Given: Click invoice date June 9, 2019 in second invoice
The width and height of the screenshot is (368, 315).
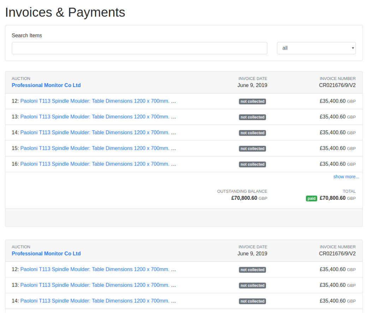Looking at the screenshot, I should click(x=252, y=254).
